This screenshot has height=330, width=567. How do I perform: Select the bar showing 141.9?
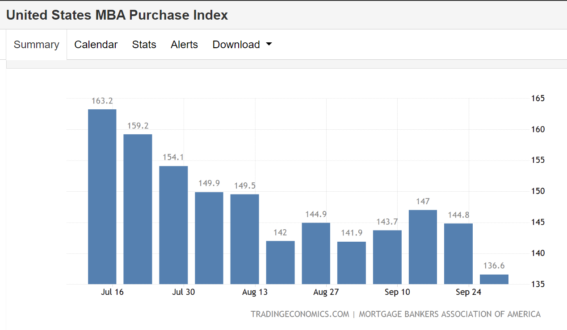[x=352, y=263]
